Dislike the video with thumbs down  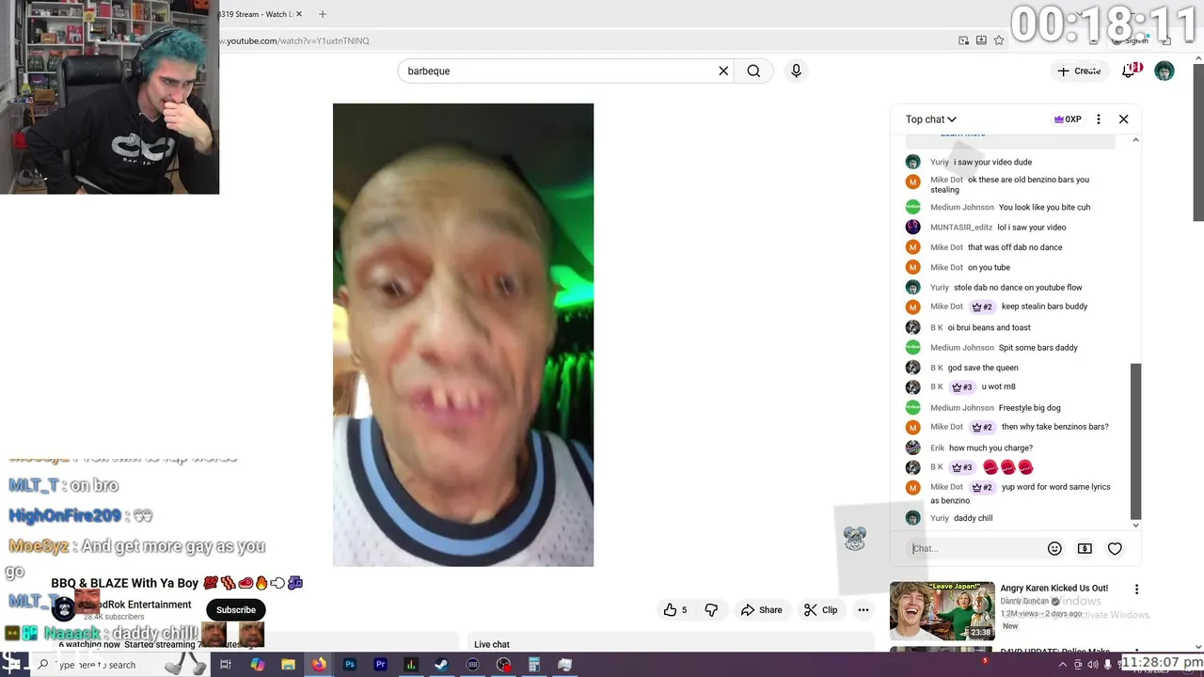click(711, 609)
